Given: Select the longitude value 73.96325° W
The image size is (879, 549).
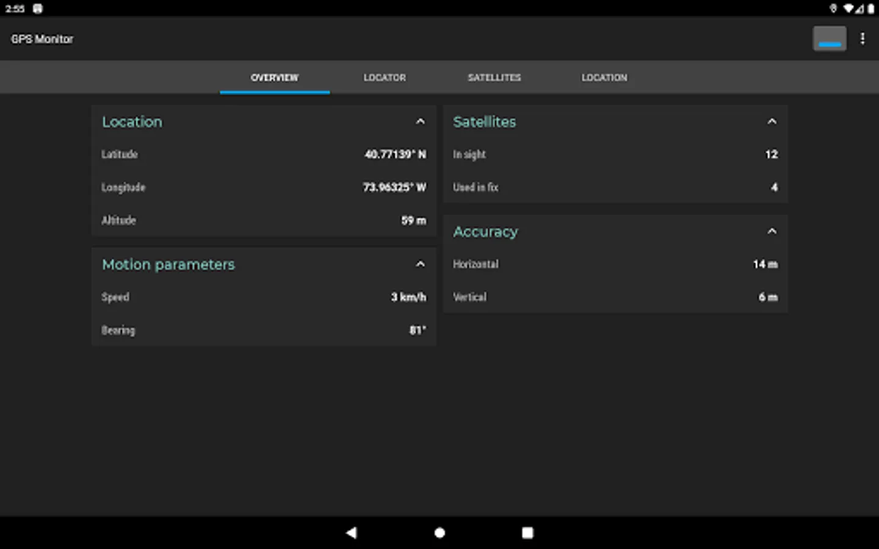Looking at the screenshot, I should coord(394,187).
